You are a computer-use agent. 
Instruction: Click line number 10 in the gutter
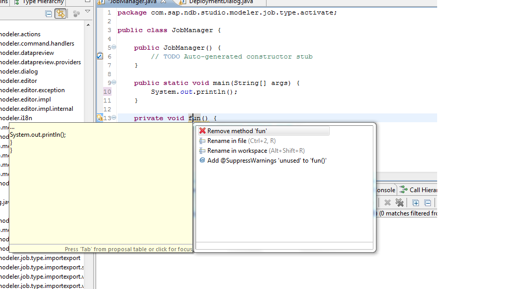(x=107, y=92)
